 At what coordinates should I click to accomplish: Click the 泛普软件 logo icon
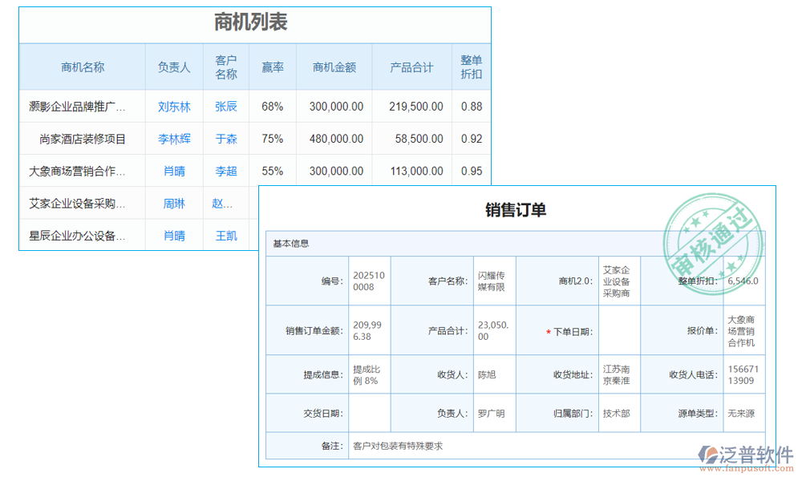pyautogui.click(x=709, y=453)
